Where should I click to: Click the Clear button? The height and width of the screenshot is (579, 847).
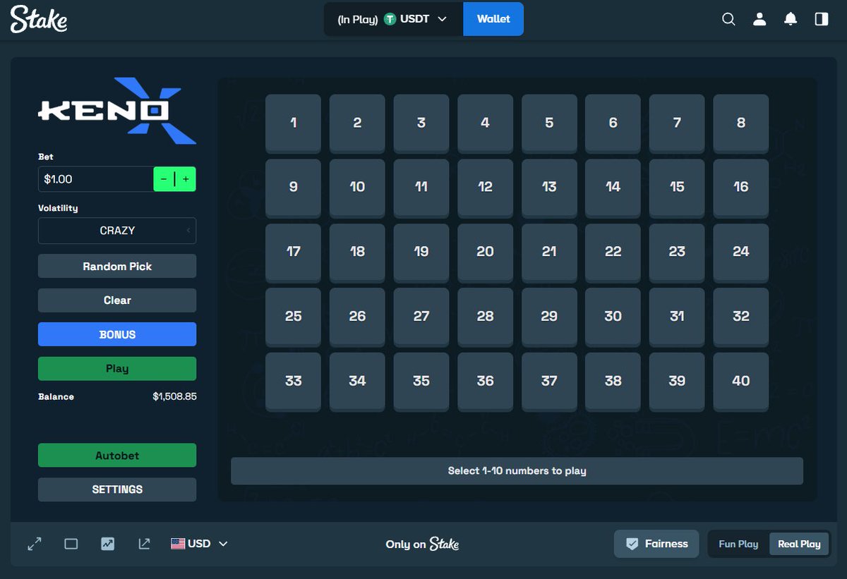pos(117,300)
